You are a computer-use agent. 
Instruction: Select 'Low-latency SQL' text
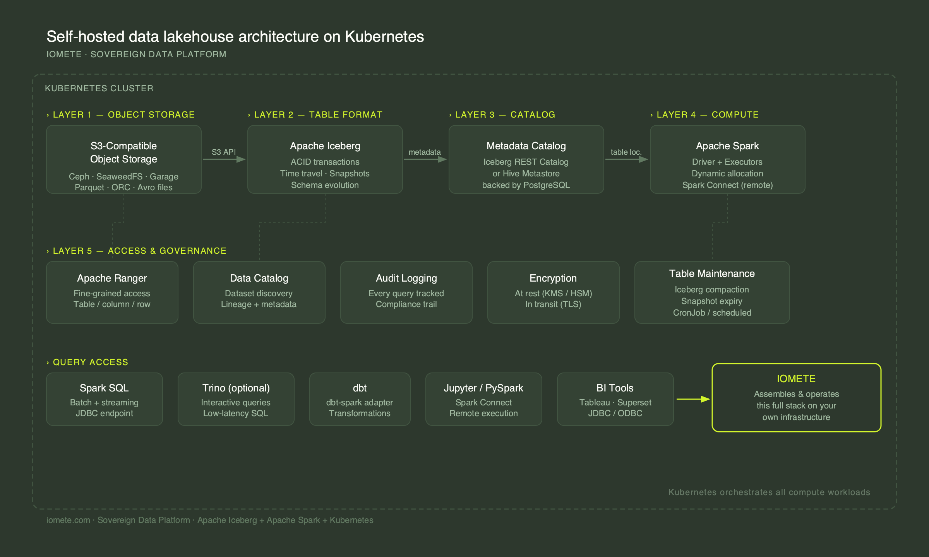point(236,413)
